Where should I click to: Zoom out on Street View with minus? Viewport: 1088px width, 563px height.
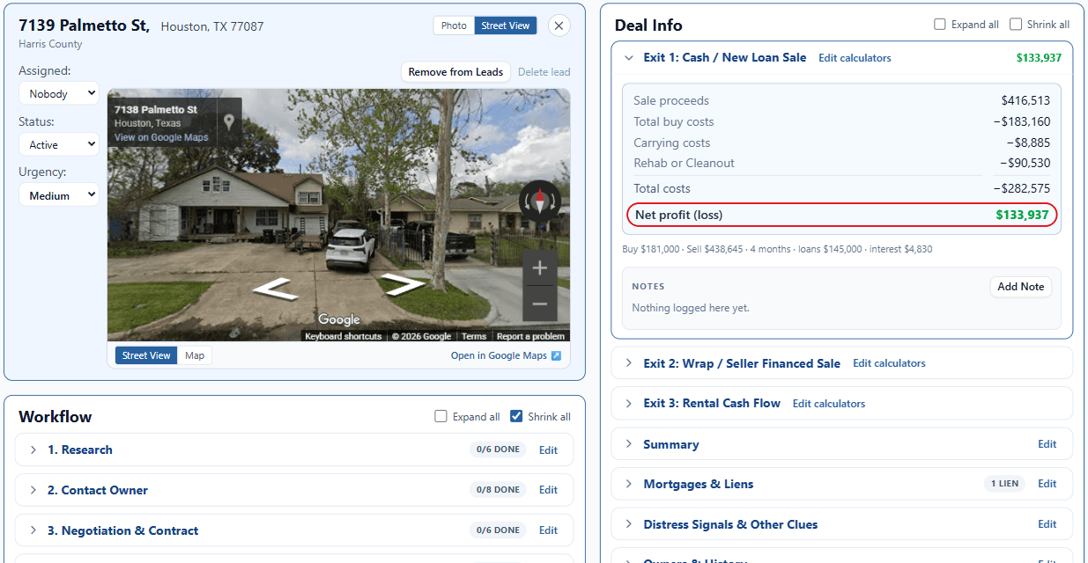[x=540, y=304]
